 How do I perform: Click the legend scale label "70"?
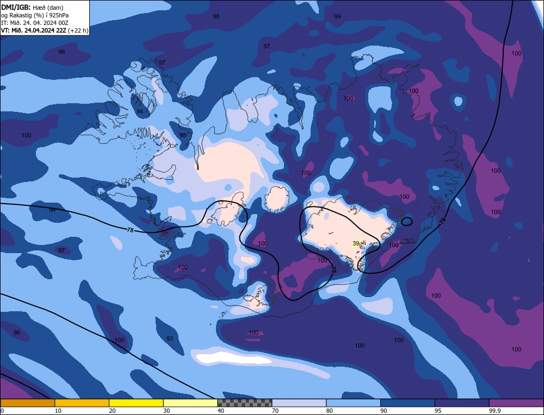[x=275, y=411]
